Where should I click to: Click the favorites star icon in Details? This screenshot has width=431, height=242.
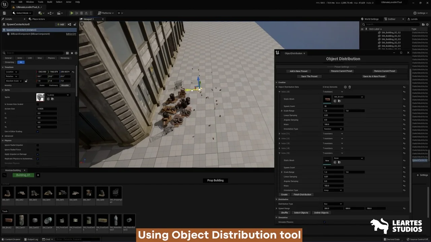tap(72, 53)
